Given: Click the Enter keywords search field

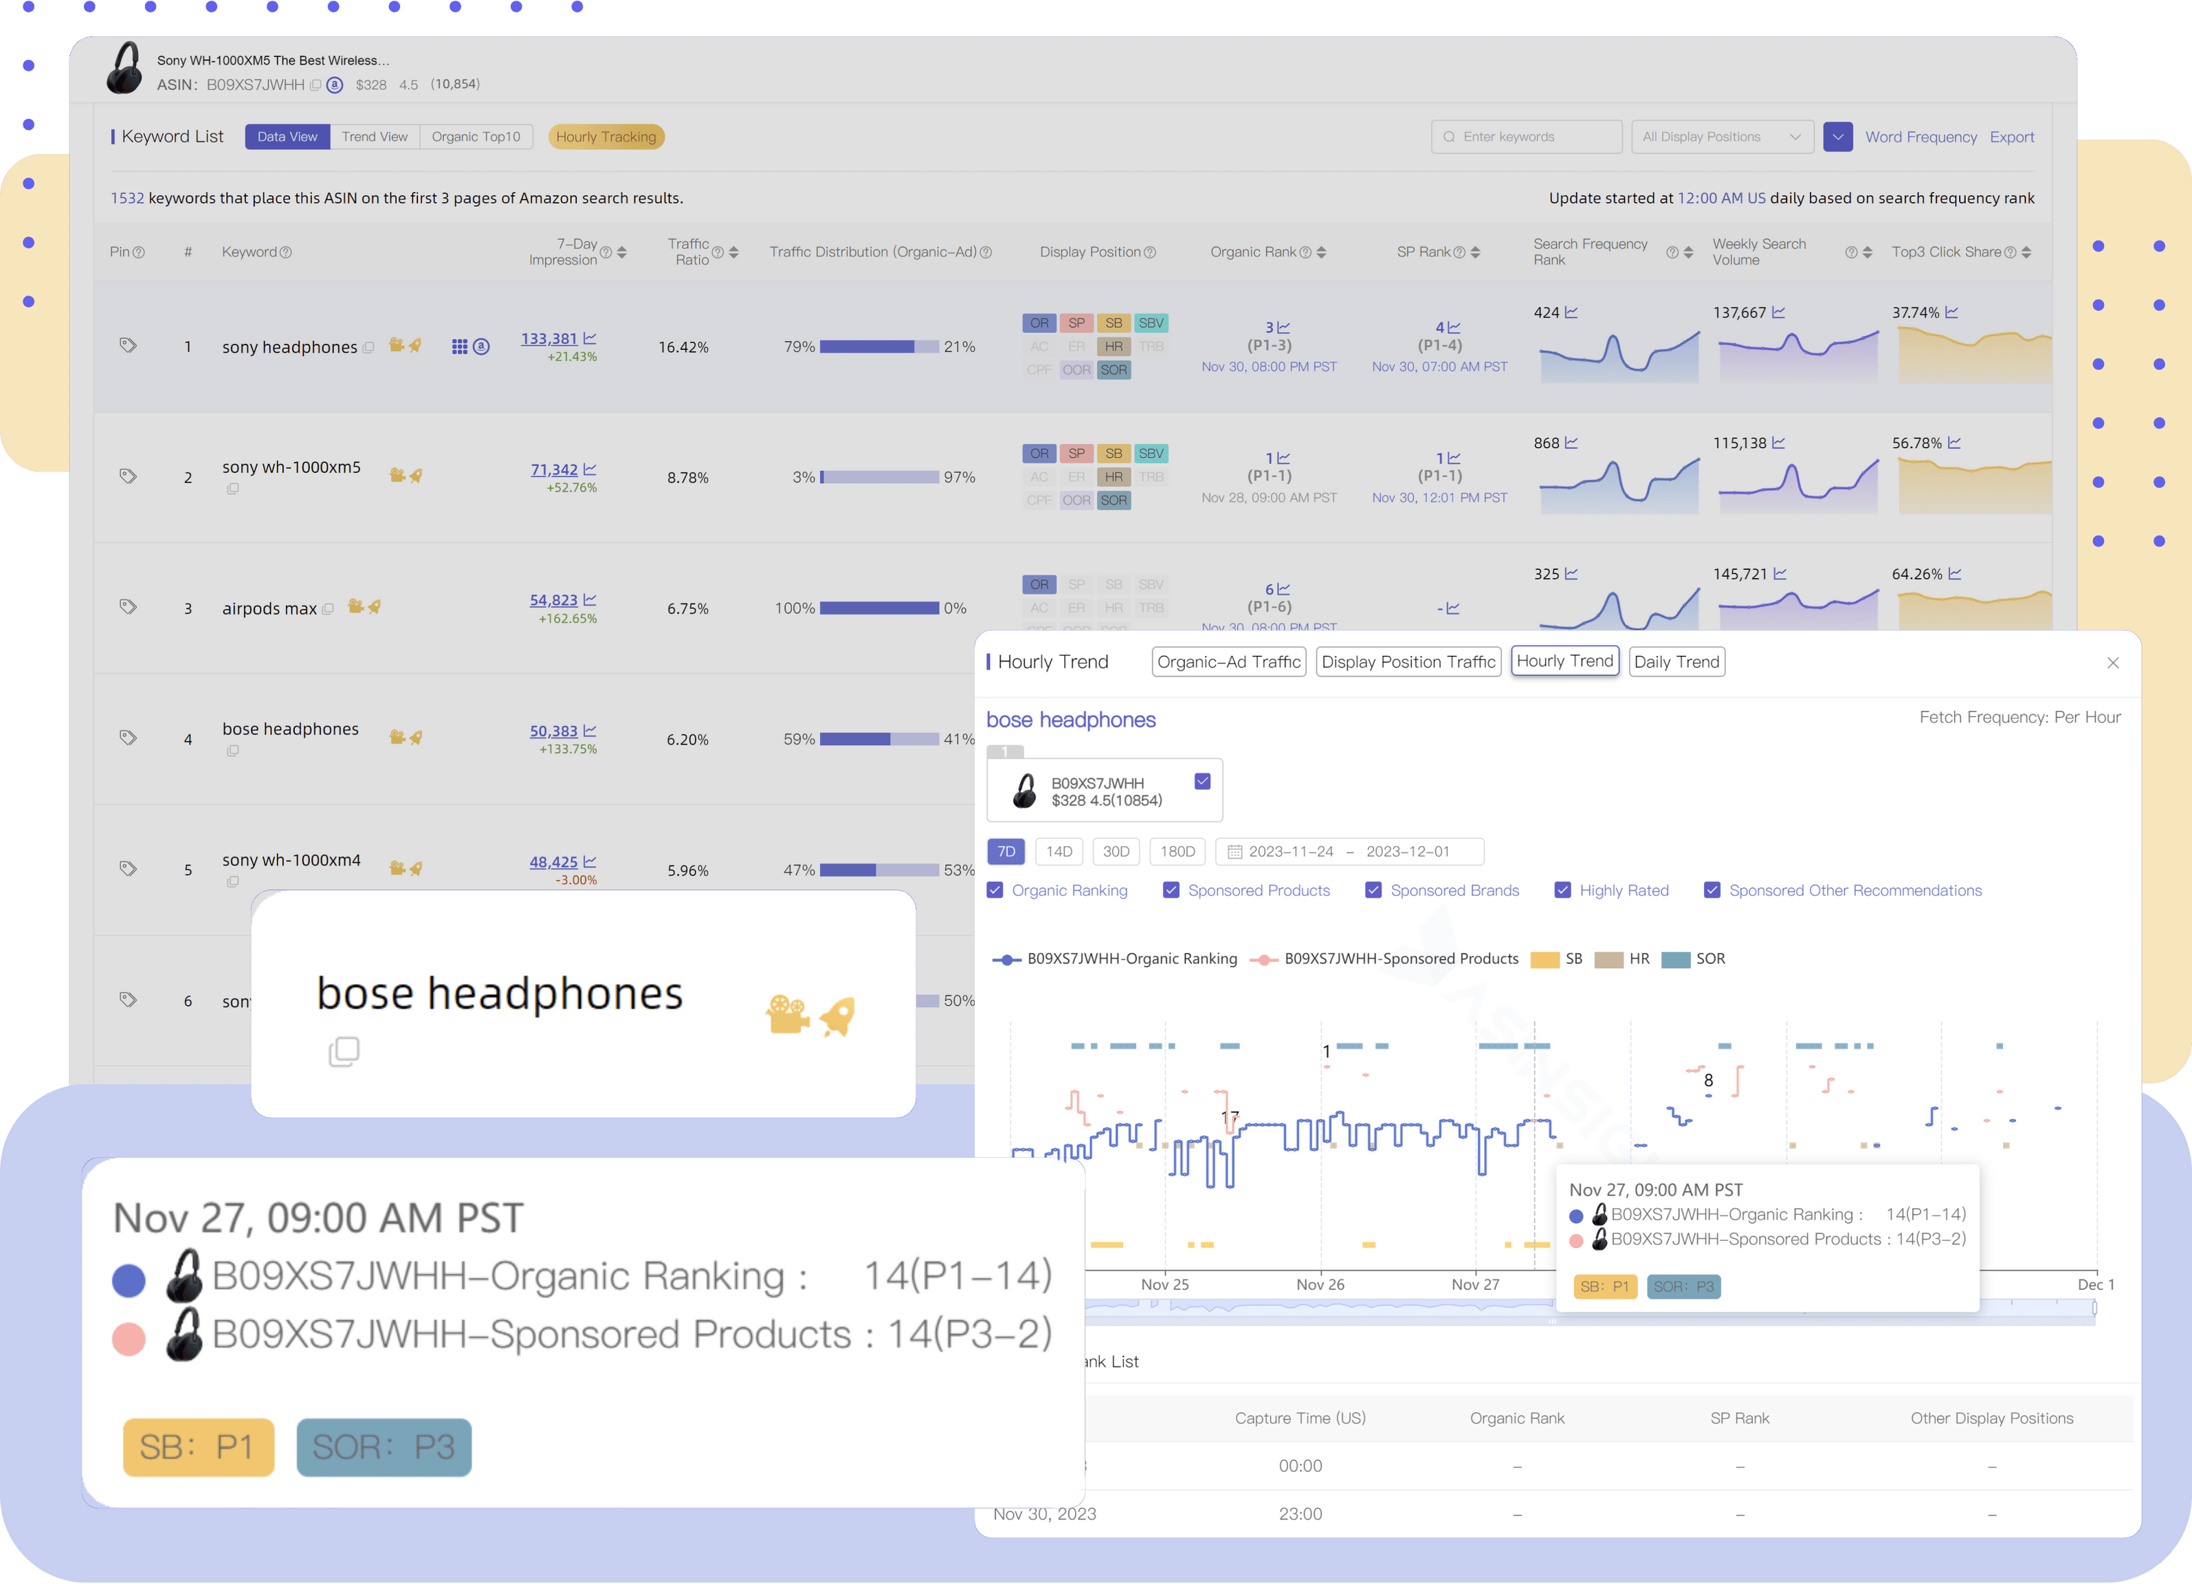Looking at the screenshot, I should [1526, 137].
